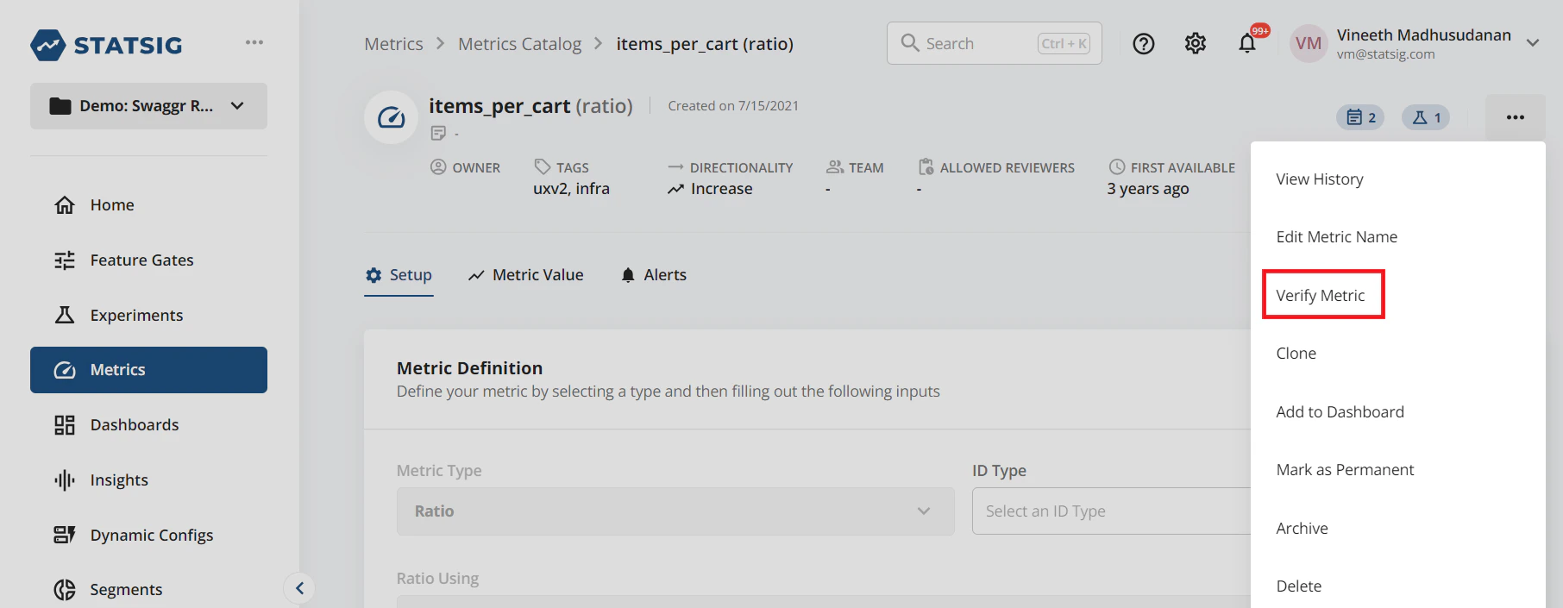Click into the Search field

point(995,43)
